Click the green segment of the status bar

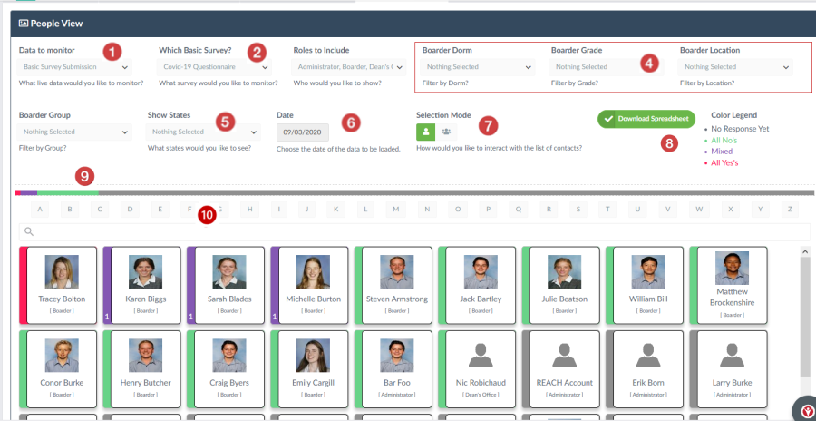tap(68, 192)
